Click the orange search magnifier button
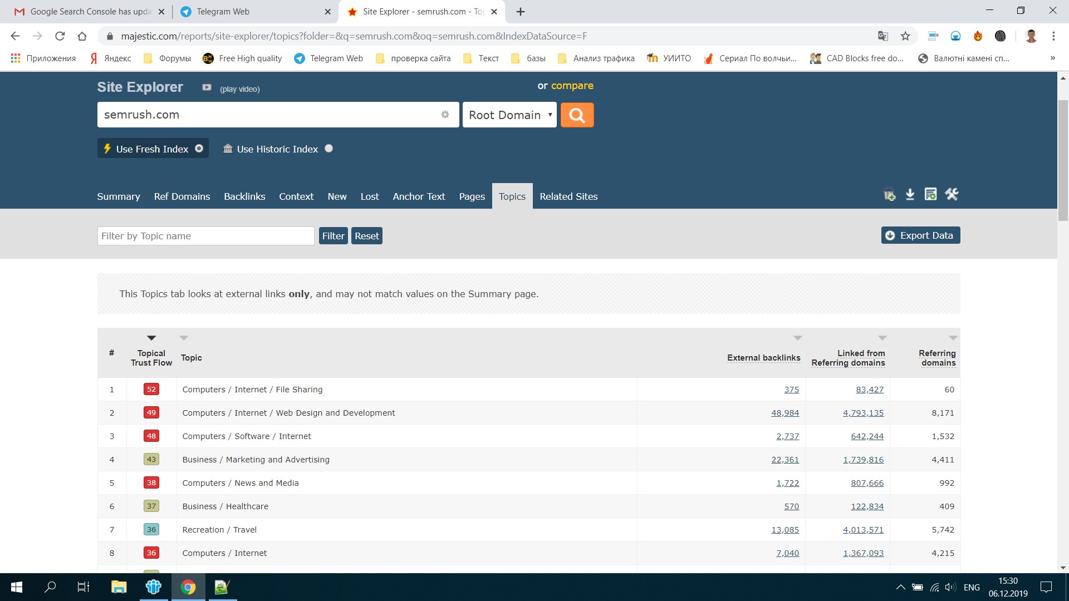 pyautogui.click(x=577, y=115)
